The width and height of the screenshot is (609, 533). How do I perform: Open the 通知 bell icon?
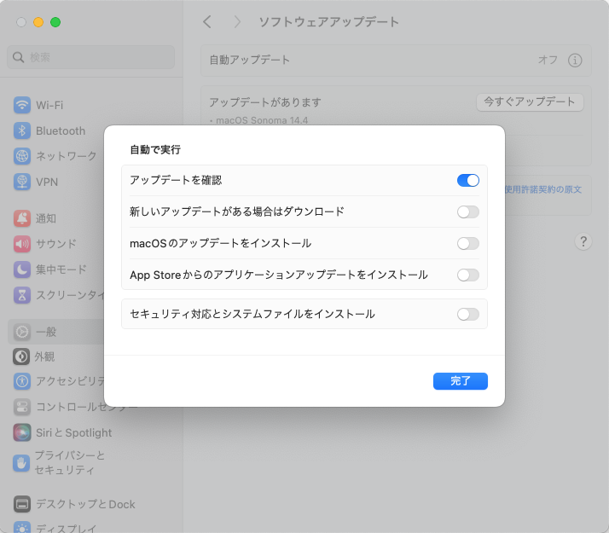pyautogui.click(x=22, y=218)
